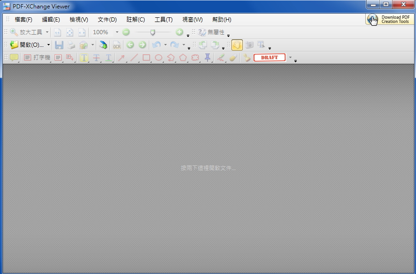Select the Zoom In magnifier tool
416x274 pixels.
coord(26,32)
